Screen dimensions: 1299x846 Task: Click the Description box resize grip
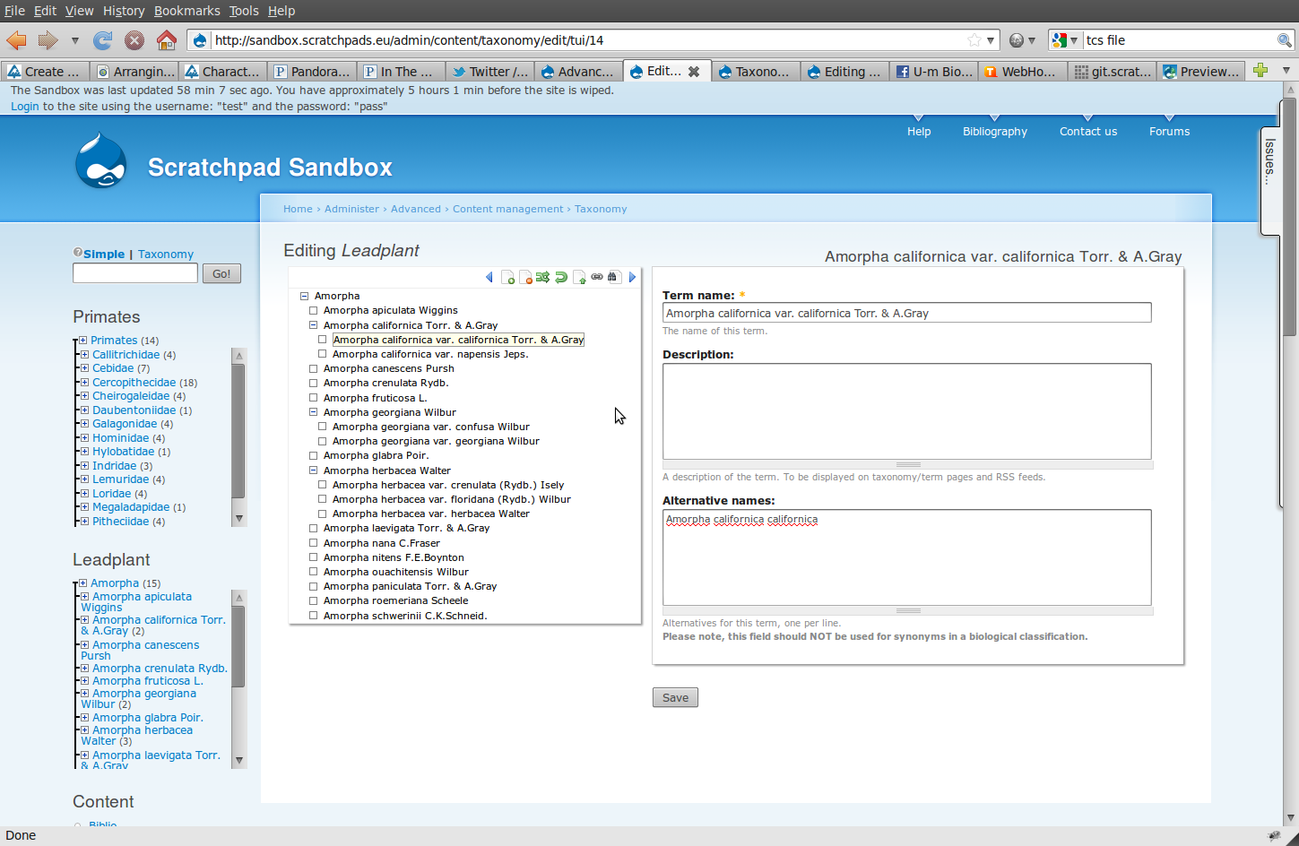point(907,464)
